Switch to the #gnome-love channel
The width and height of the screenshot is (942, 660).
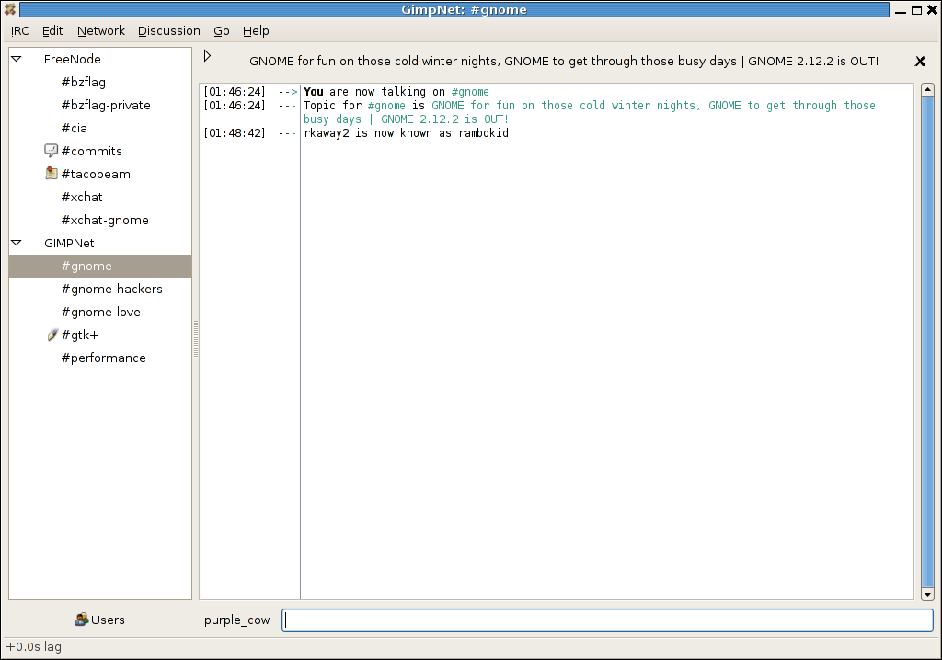[x=101, y=312]
